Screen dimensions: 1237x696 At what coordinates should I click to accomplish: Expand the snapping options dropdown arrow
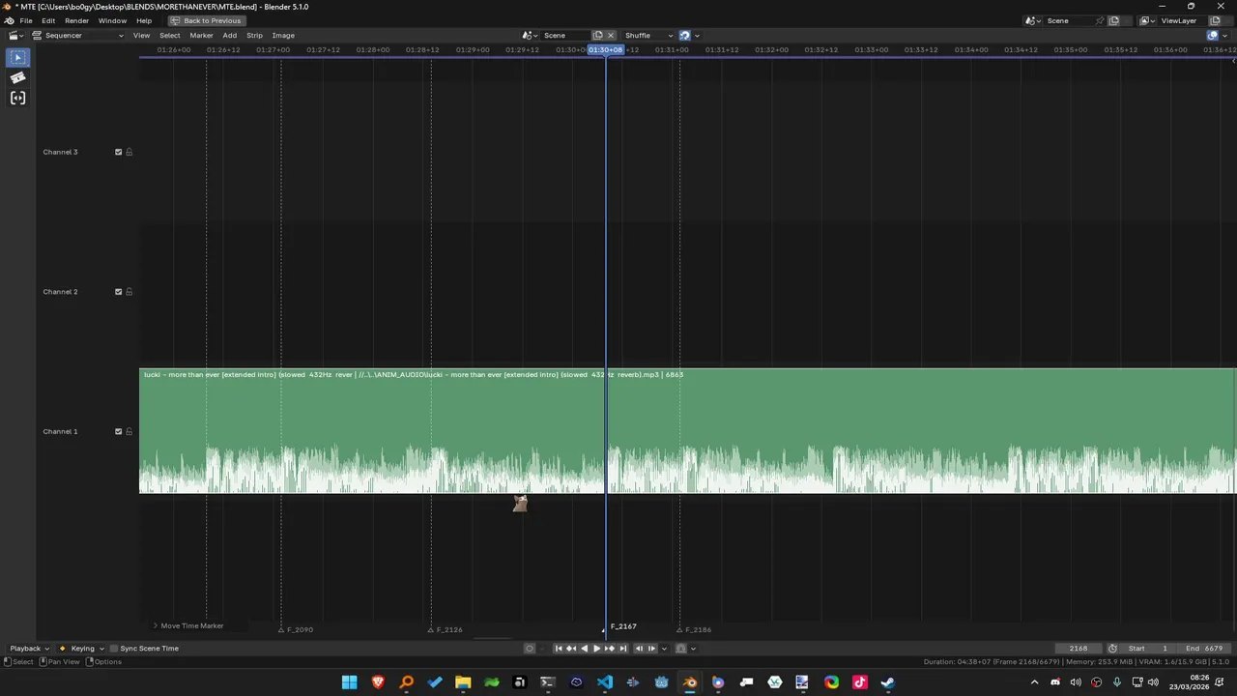coord(696,35)
